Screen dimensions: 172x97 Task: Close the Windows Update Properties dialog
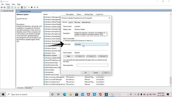click(x=109, y=18)
